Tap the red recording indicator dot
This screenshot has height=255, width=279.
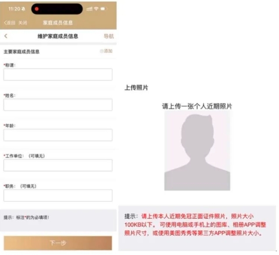[x=37, y=9]
